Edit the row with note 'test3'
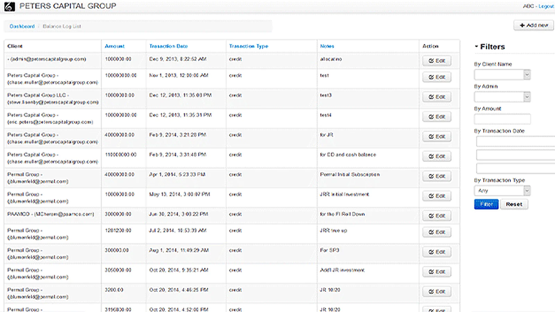The image size is (555, 312). tap(437, 97)
